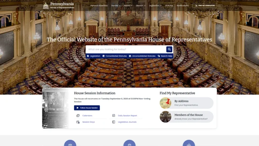The height and width of the screenshot is (146, 259).
Task: Click the play icon in Follow House Session
Action: pos(78,108)
